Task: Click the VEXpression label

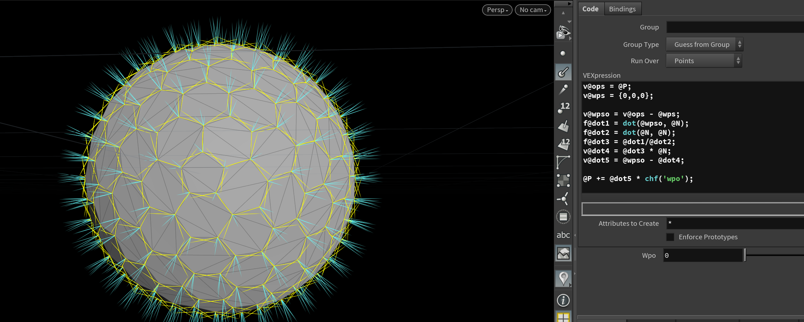Action: [x=602, y=75]
